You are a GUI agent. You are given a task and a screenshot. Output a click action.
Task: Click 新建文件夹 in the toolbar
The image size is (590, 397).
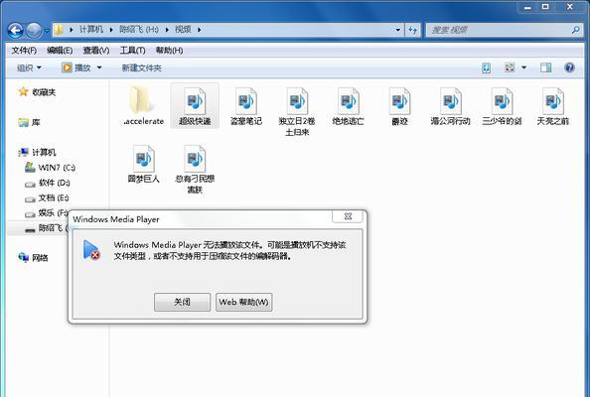click(141, 68)
